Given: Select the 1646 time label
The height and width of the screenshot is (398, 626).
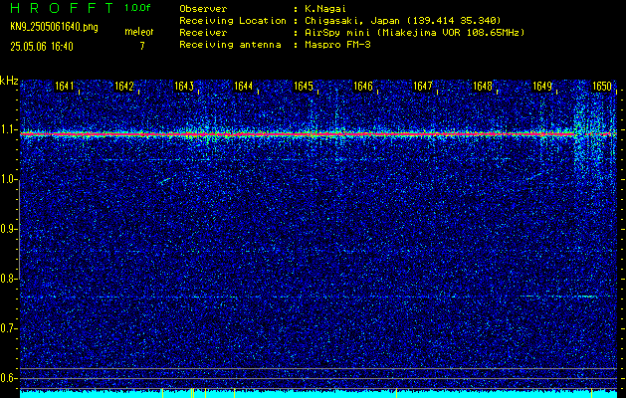Looking at the screenshot, I should click(363, 87).
